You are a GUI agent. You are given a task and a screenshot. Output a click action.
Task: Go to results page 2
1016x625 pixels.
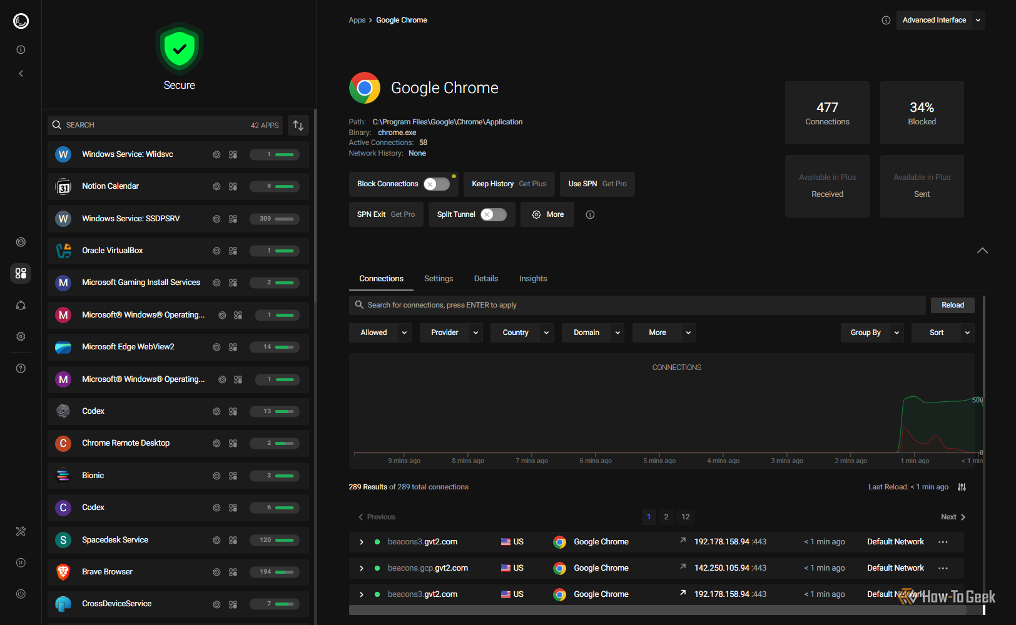666,517
